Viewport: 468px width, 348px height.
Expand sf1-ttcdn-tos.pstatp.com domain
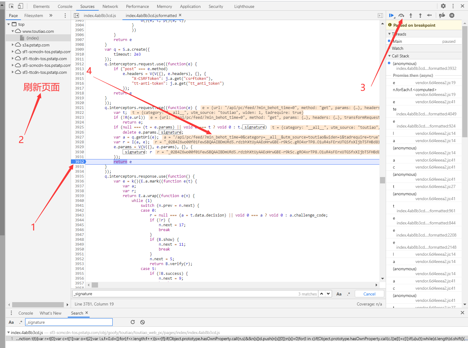pyautogui.click(x=13, y=59)
